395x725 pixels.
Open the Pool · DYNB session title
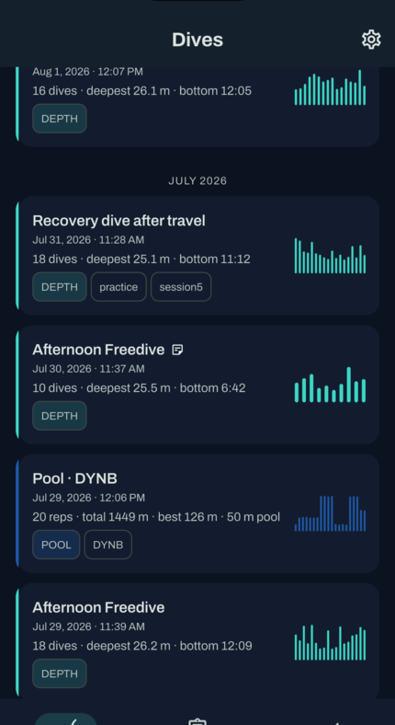point(74,478)
